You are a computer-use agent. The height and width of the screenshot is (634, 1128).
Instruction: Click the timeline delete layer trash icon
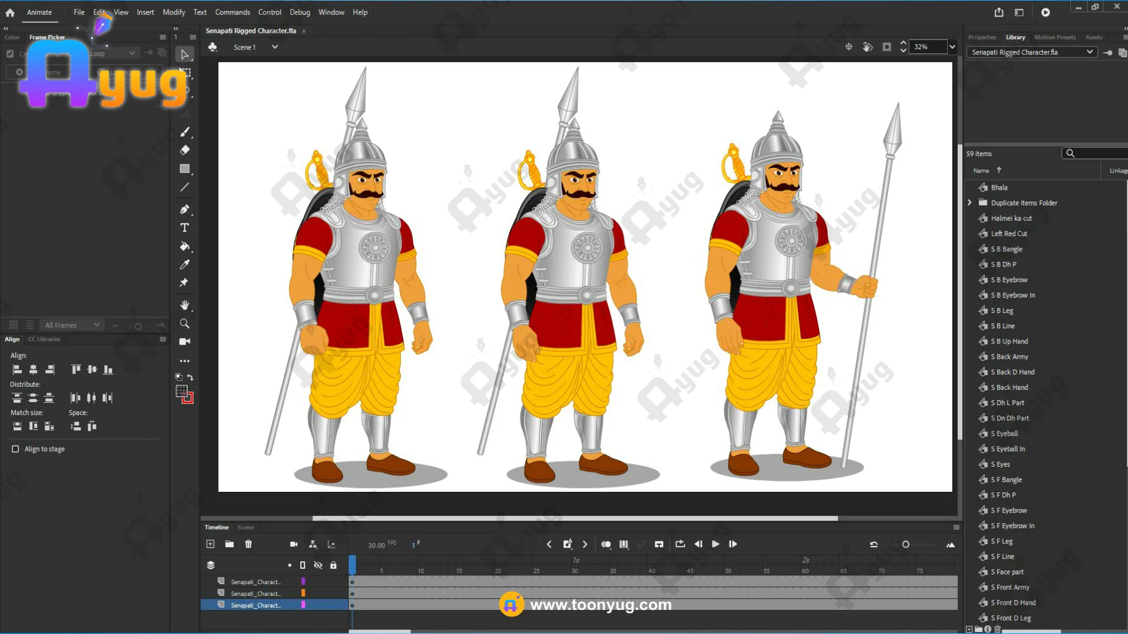(x=249, y=544)
